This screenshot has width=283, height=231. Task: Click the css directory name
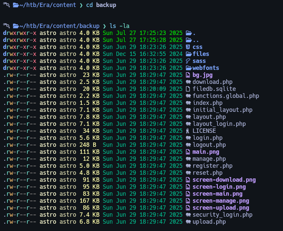pyautogui.click(x=198, y=47)
